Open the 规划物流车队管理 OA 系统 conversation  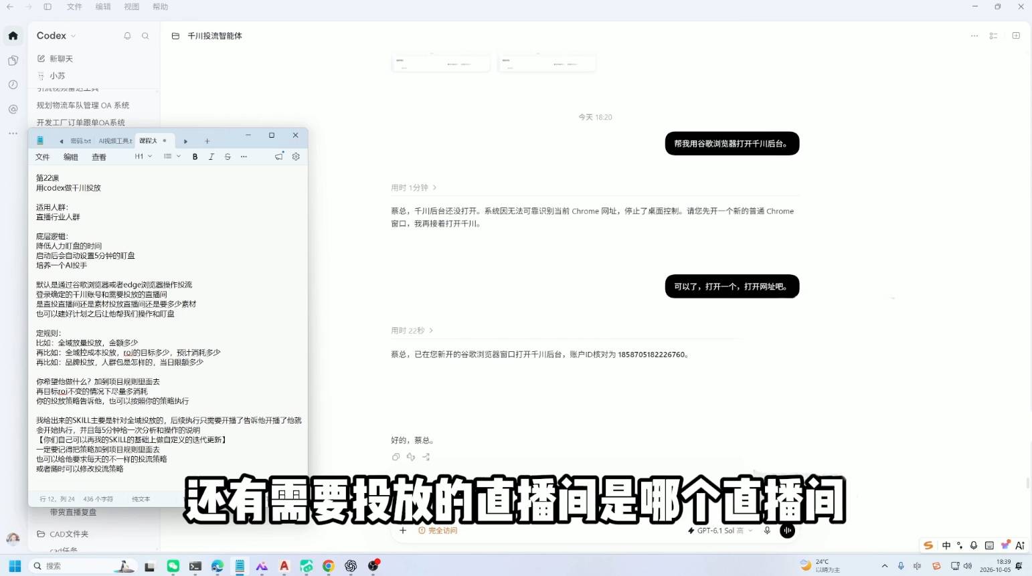[83, 105]
